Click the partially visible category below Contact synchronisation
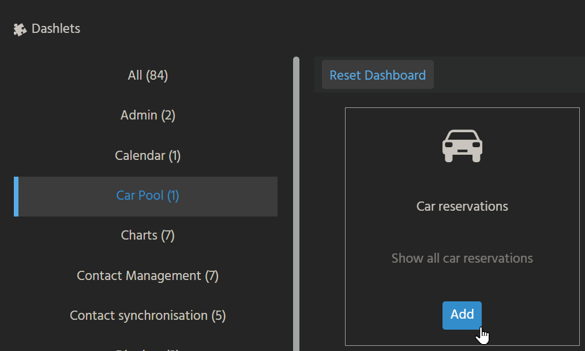585x351 pixels. 148,348
